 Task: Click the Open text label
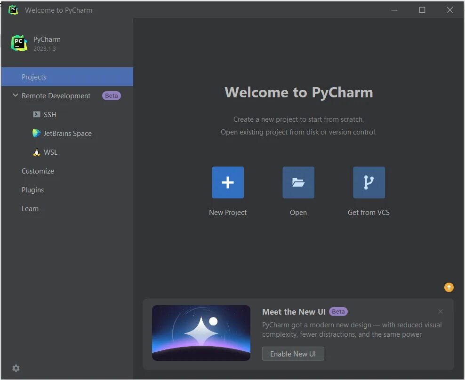(298, 213)
